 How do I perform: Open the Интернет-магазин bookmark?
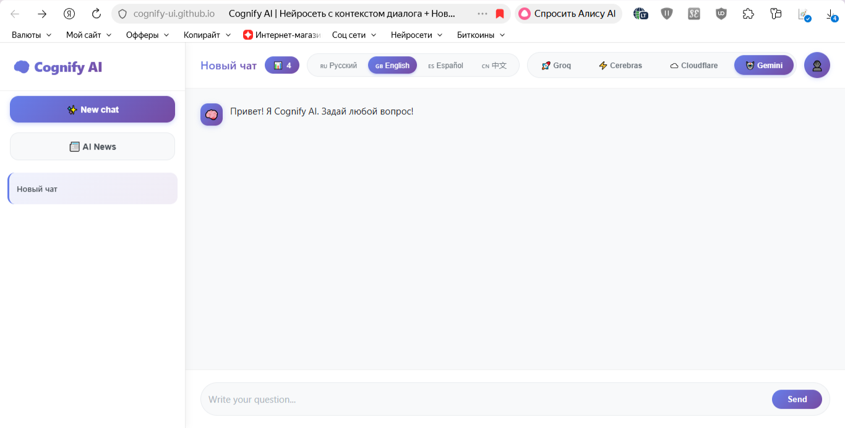click(x=282, y=35)
